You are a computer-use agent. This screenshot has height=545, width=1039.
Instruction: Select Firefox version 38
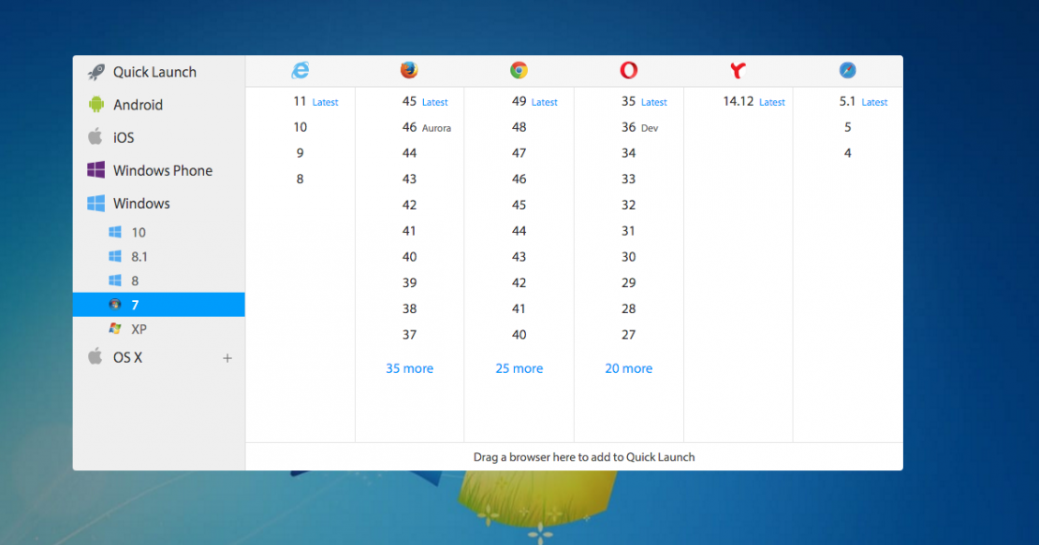click(409, 308)
